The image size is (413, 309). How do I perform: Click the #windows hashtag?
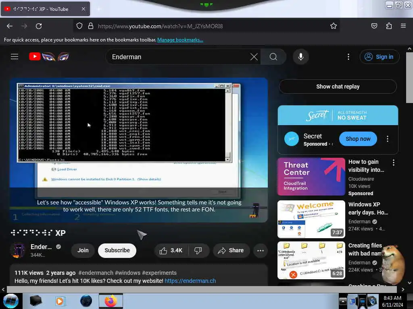pos(128,273)
